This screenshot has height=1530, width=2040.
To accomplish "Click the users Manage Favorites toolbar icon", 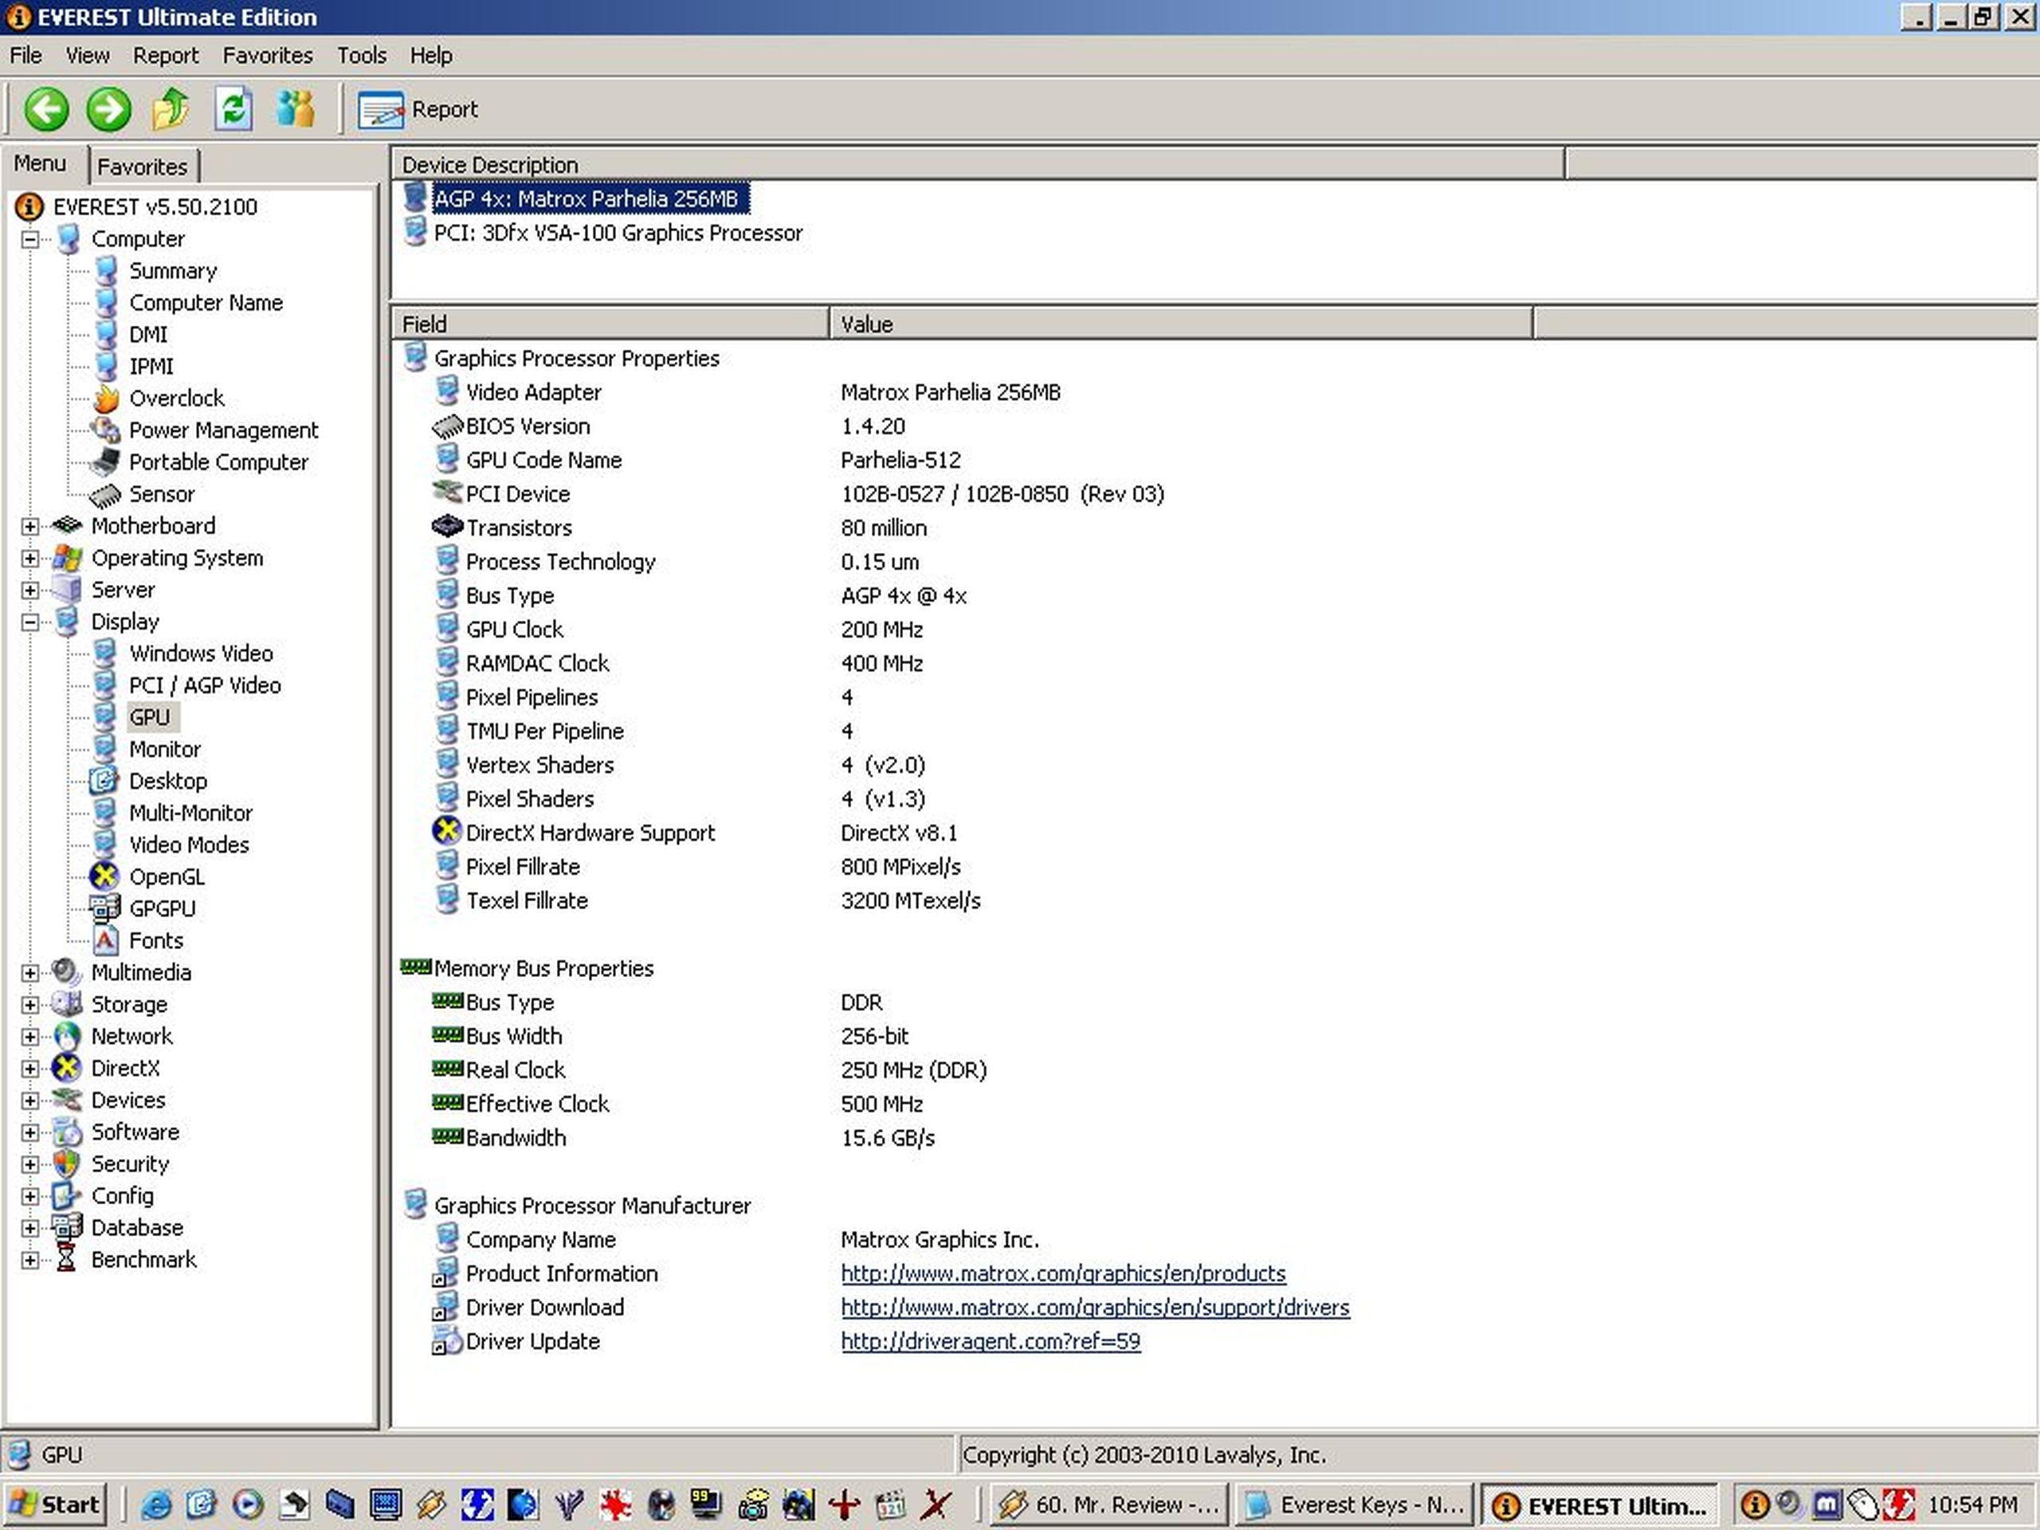I will pos(295,109).
